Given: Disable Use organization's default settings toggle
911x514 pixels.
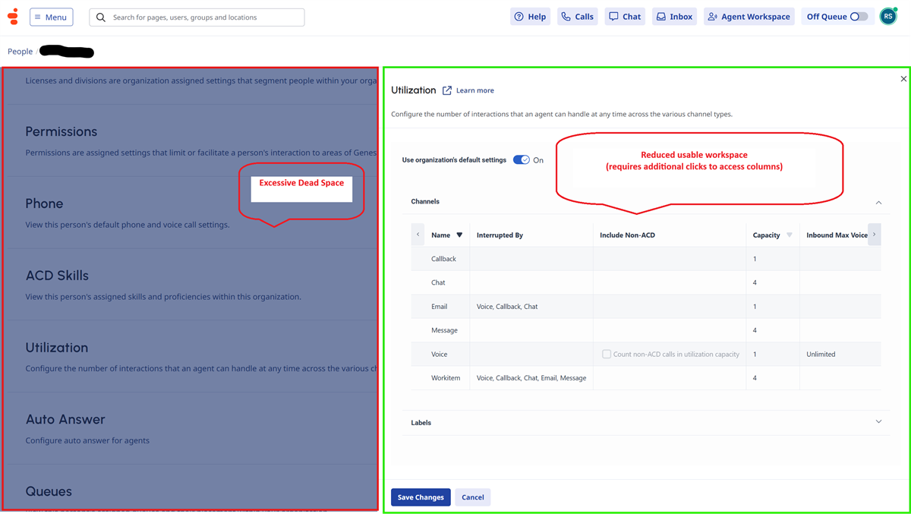Looking at the screenshot, I should pyautogui.click(x=522, y=160).
